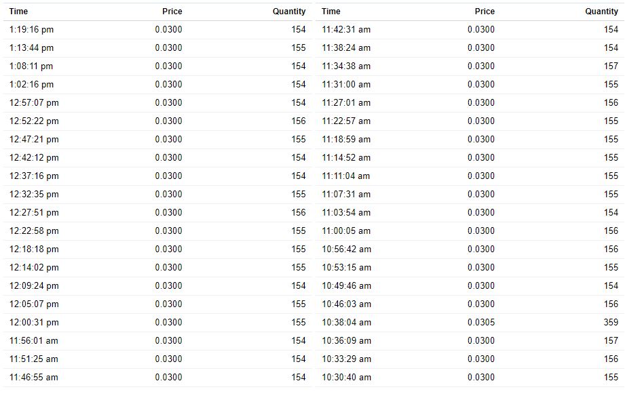The image size is (640, 400).
Task: Select the 12:27:51 pm time entry
Action: coord(34,213)
